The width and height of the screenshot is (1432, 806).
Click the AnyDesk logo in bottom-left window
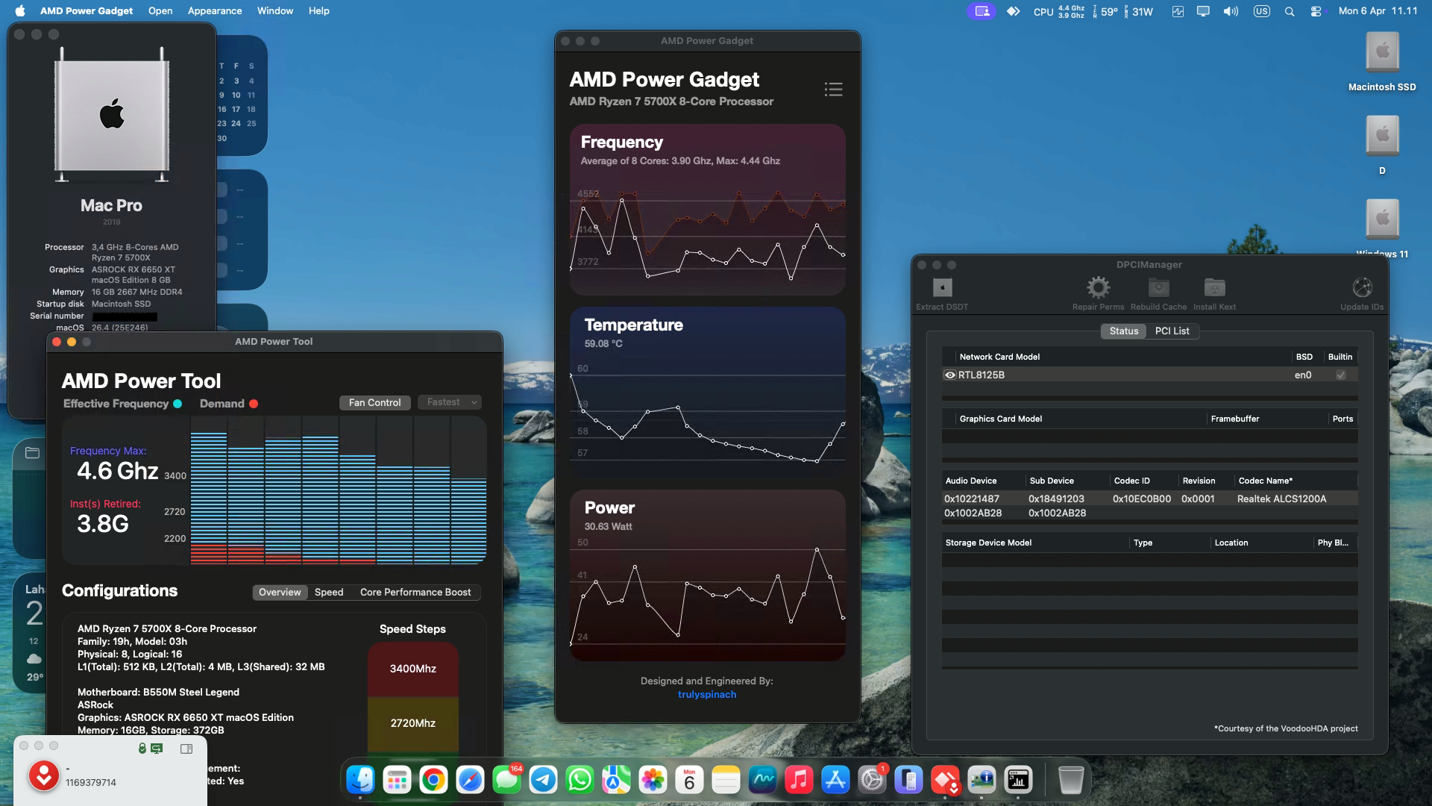44,776
